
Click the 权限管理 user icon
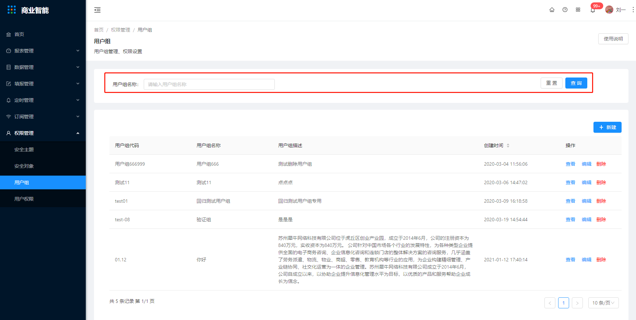(9, 133)
